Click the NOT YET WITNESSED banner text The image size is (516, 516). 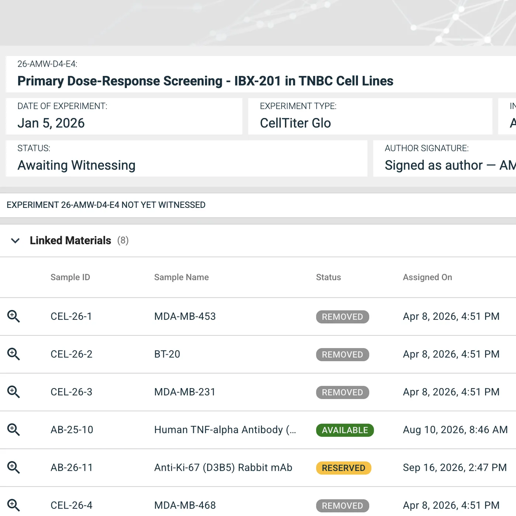coord(106,205)
